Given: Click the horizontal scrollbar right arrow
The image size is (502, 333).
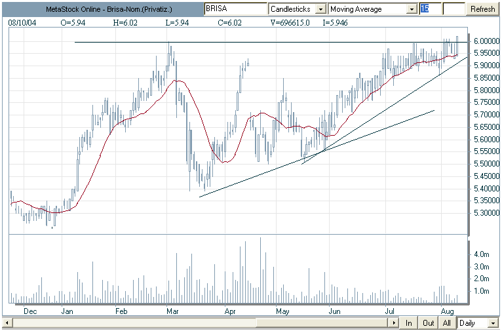Looking at the screenshot, I should click(394, 323).
